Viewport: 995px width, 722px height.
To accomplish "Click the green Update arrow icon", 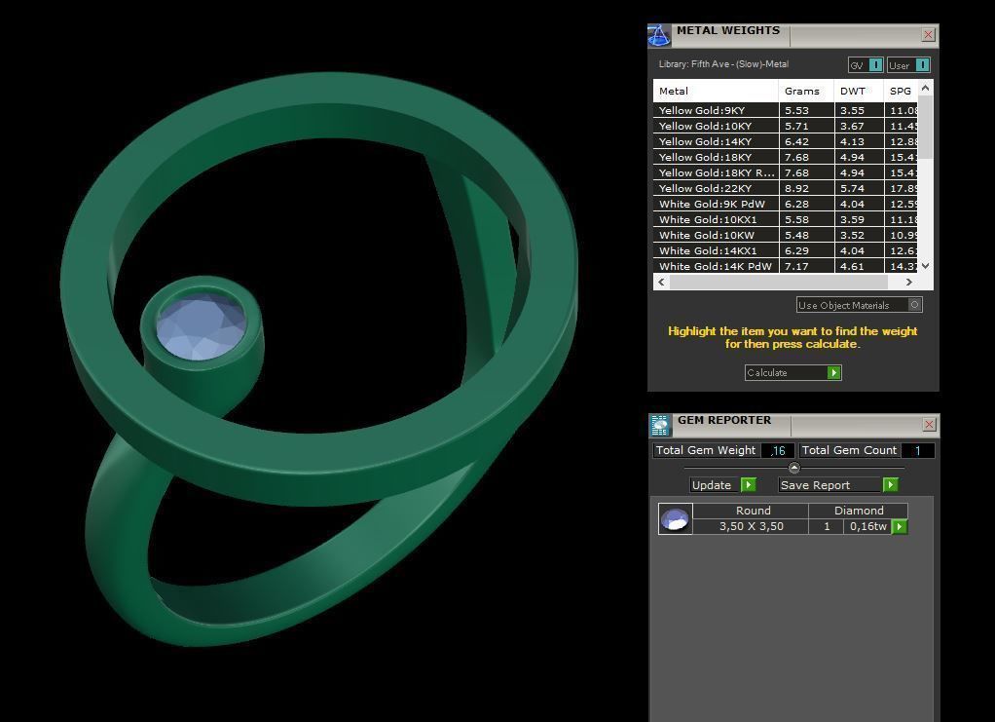I will (x=748, y=485).
